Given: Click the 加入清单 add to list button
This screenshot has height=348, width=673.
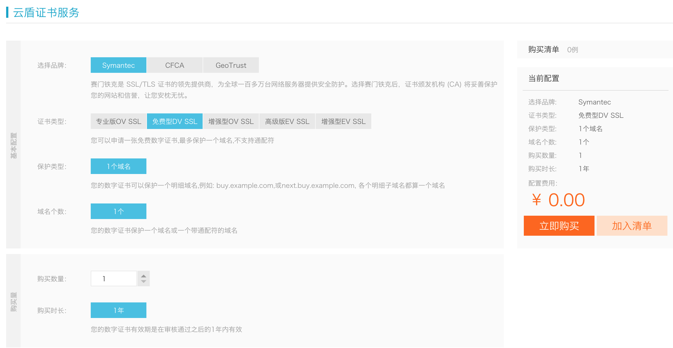Looking at the screenshot, I should pyautogui.click(x=632, y=226).
